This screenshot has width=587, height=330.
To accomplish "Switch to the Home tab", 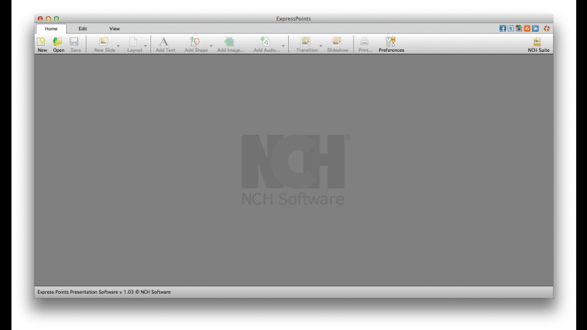I will tap(51, 29).
